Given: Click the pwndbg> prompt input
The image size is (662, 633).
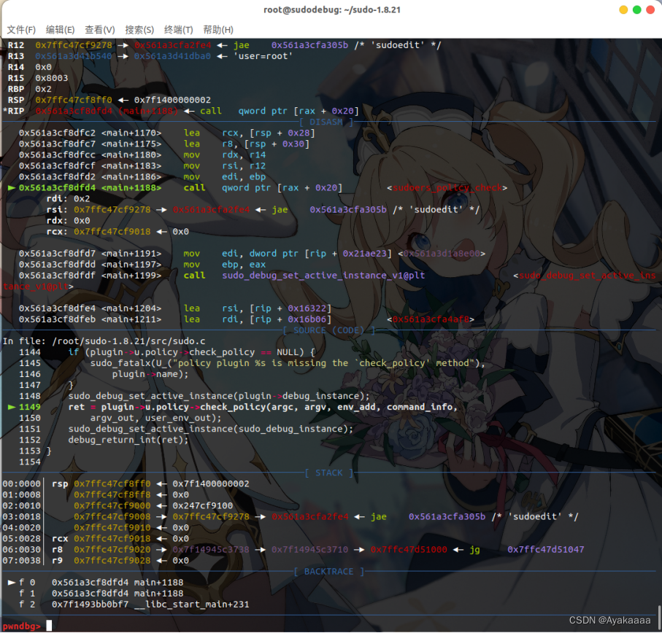Looking at the screenshot, I should [49, 626].
